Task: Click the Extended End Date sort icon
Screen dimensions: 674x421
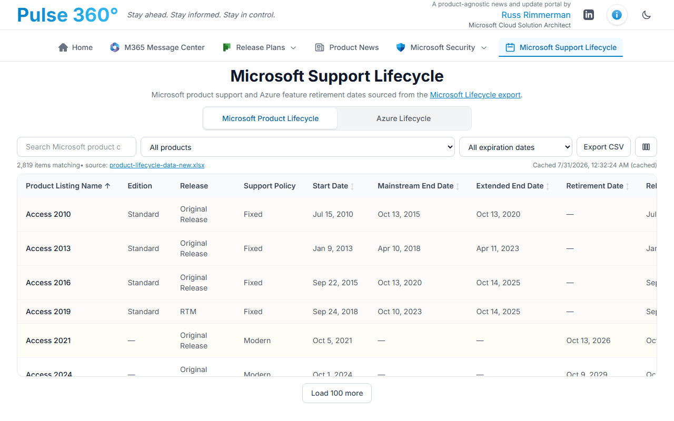Action: (548, 186)
